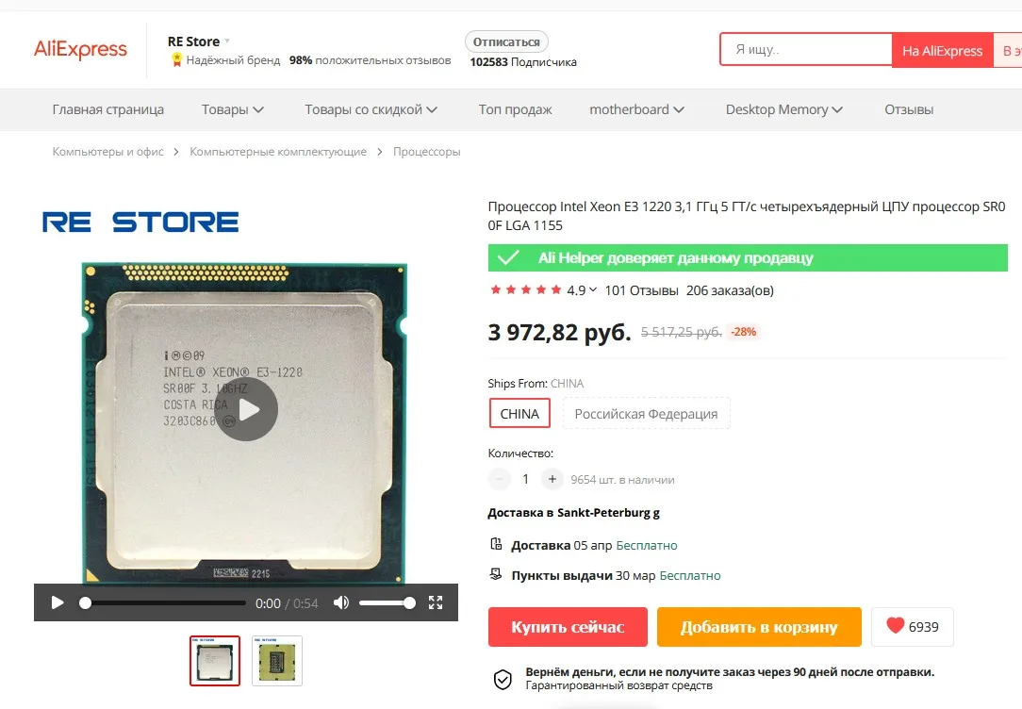Select the second product thumbnail showing CPU back
The width and height of the screenshot is (1022, 709).
(x=277, y=661)
